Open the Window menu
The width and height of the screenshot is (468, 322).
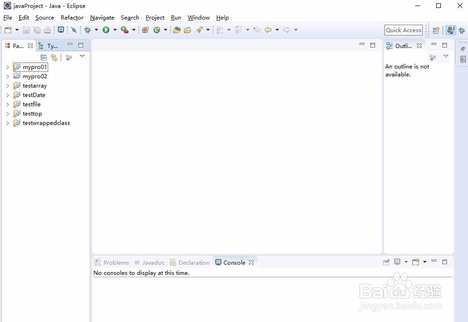pos(198,18)
